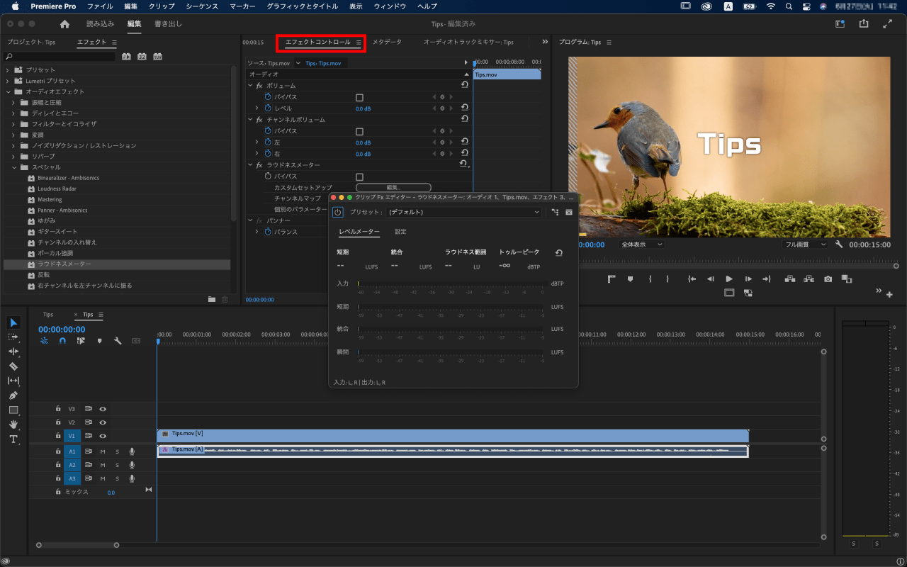Open the Program monitor button editor plus
The image size is (907, 567).
pyautogui.click(x=890, y=294)
